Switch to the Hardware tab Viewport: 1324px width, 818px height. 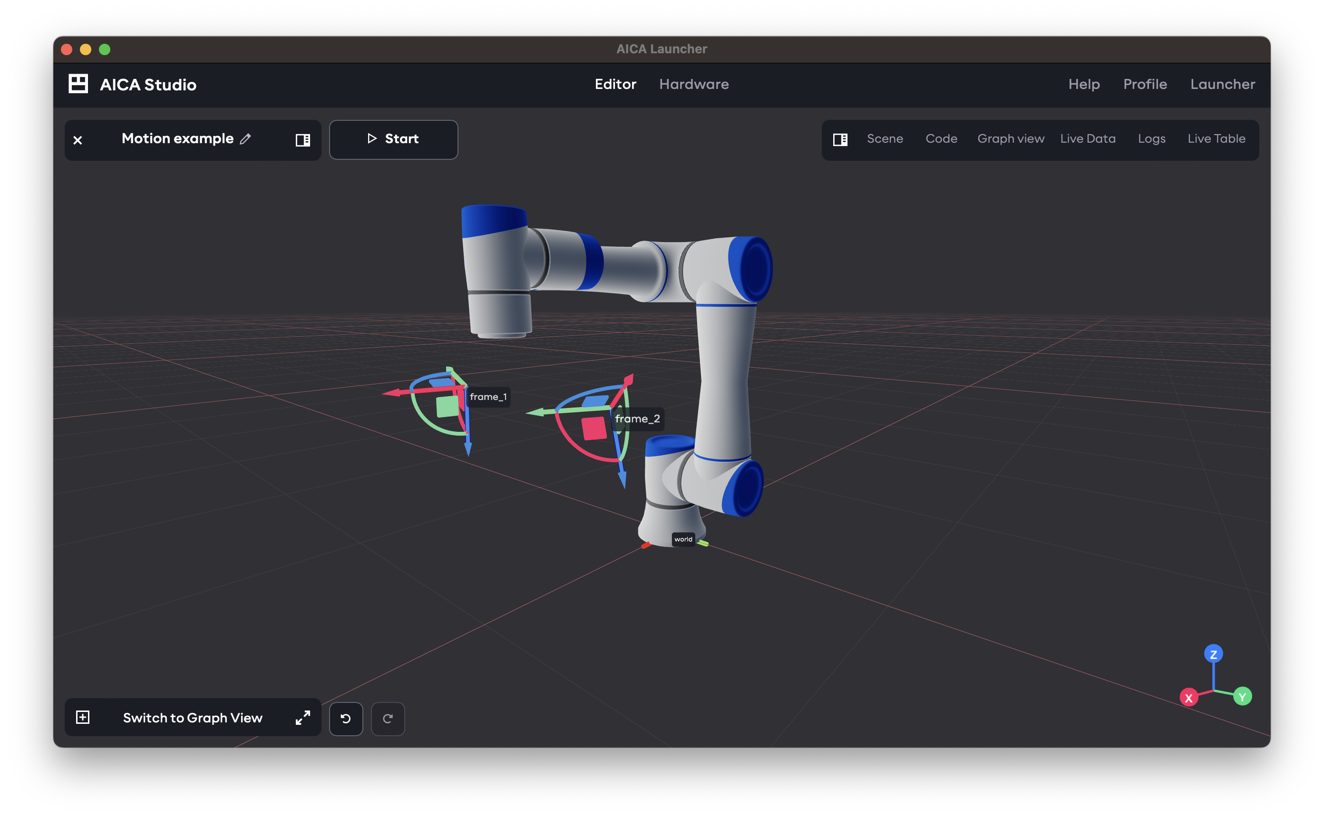[694, 84]
